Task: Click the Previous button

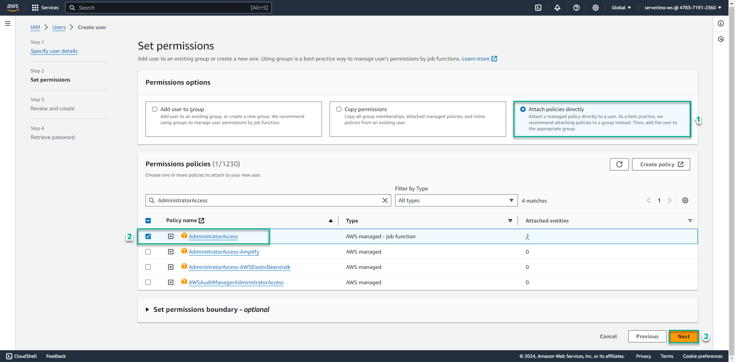Action: pyautogui.click(x=647, y=336)
